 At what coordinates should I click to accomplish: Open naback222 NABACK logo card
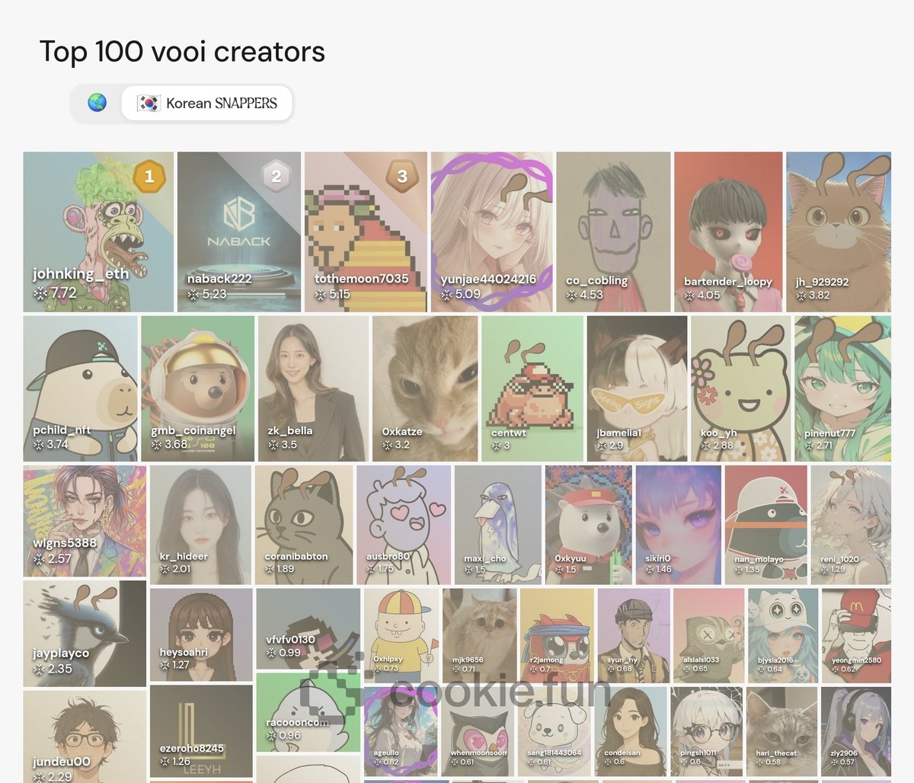pos(238,232)
